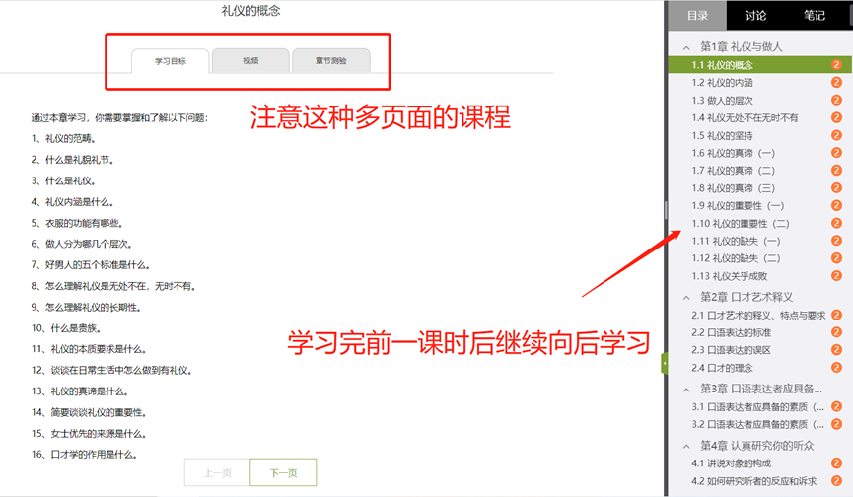Click green sidebar collapse handle
Image resolution: width=853 pixels, height=497 pixels.
point(665,363)
